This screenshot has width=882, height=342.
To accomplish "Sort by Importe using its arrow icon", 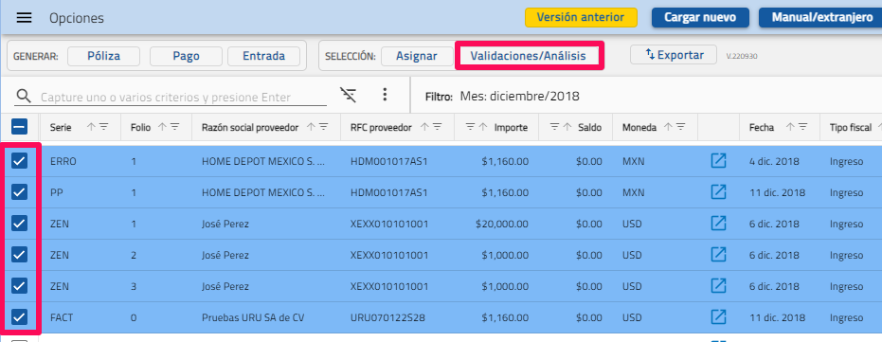I will tap(482, 127).
